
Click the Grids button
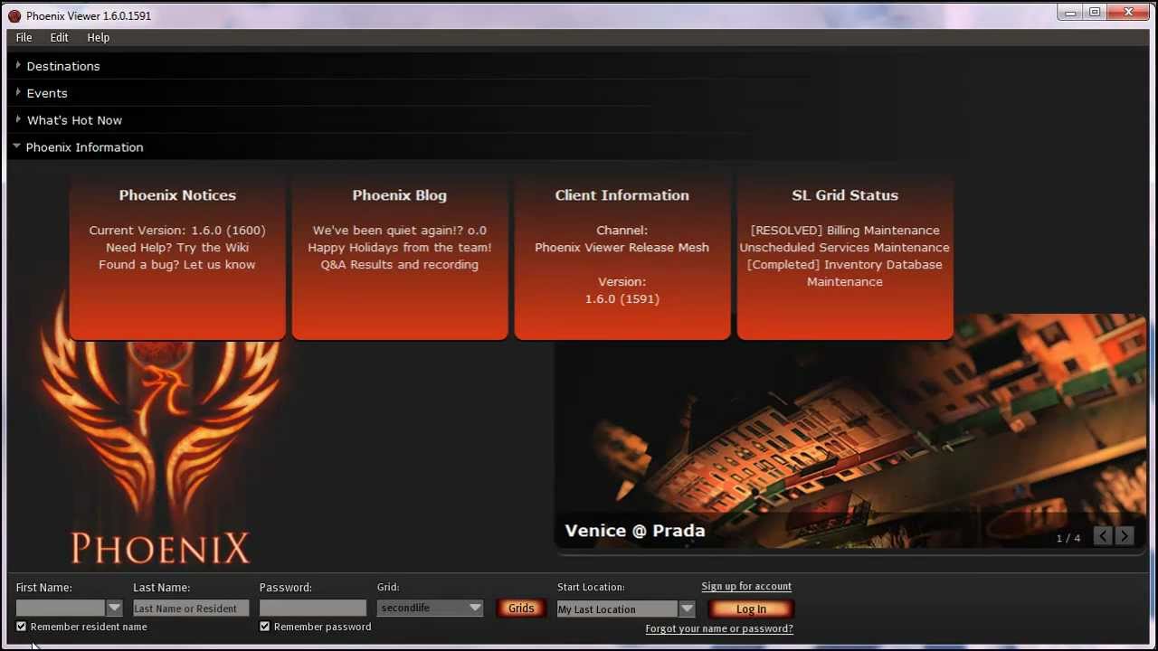(521, 608)
